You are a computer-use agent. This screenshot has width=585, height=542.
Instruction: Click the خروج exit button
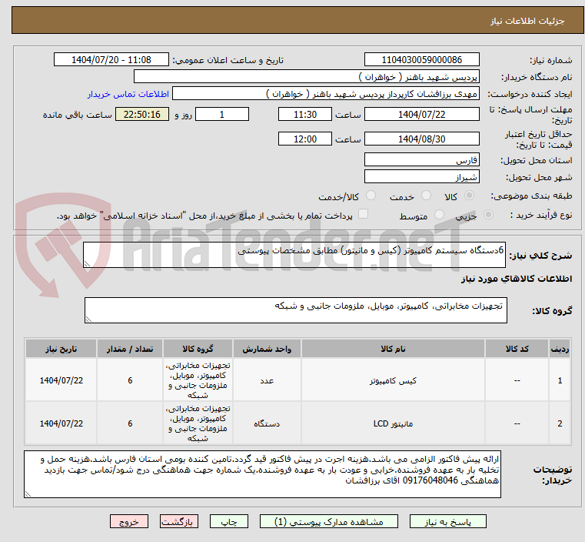pos(128,521)
